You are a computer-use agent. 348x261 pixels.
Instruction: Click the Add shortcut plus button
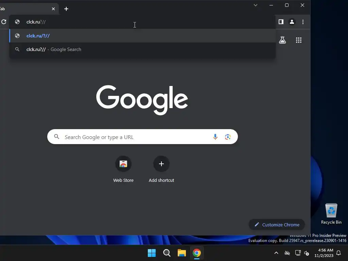coord(161,164)
